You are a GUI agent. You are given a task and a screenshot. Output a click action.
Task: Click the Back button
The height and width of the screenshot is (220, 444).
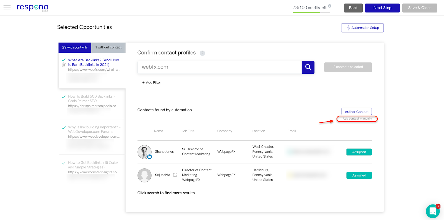click(x=353, y=8)
